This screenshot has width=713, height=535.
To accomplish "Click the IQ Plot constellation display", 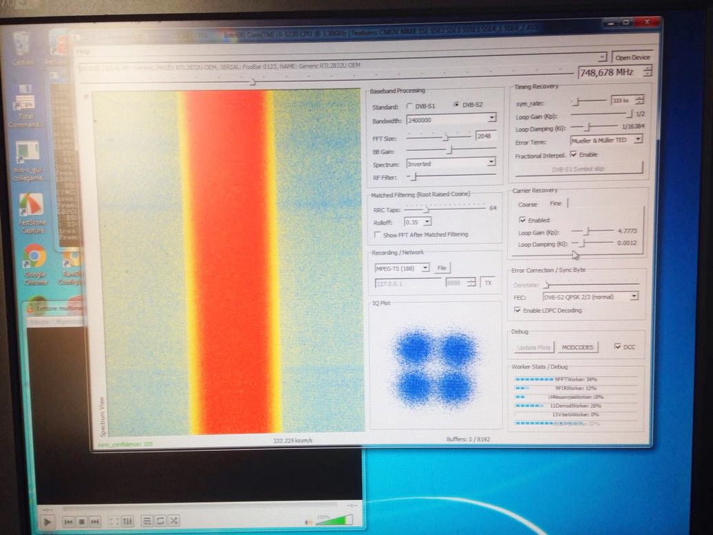I will (435, 368).
